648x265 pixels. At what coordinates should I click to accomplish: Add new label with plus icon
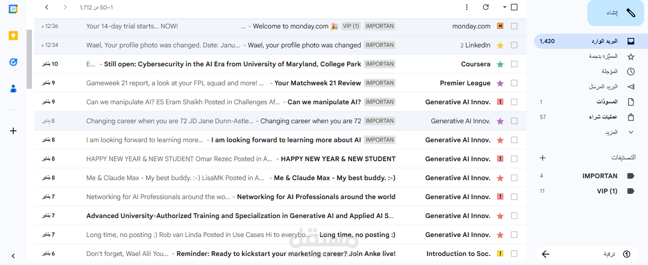(x=543, y=158)
